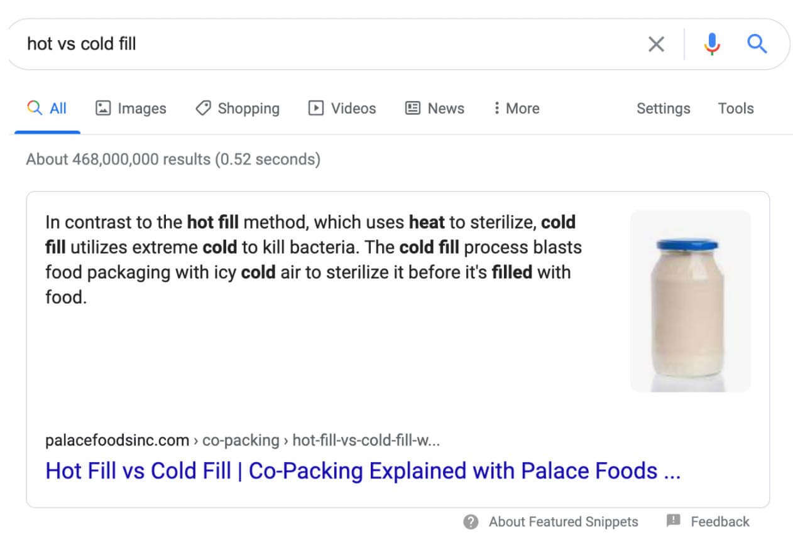Click the Feedback link text
Image resolution: width=793 pixels, height=560 pixels.
pos(720,522)
